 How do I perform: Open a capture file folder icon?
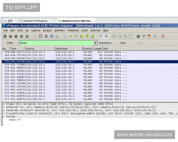pyautogui.click(x=35, y=36)
